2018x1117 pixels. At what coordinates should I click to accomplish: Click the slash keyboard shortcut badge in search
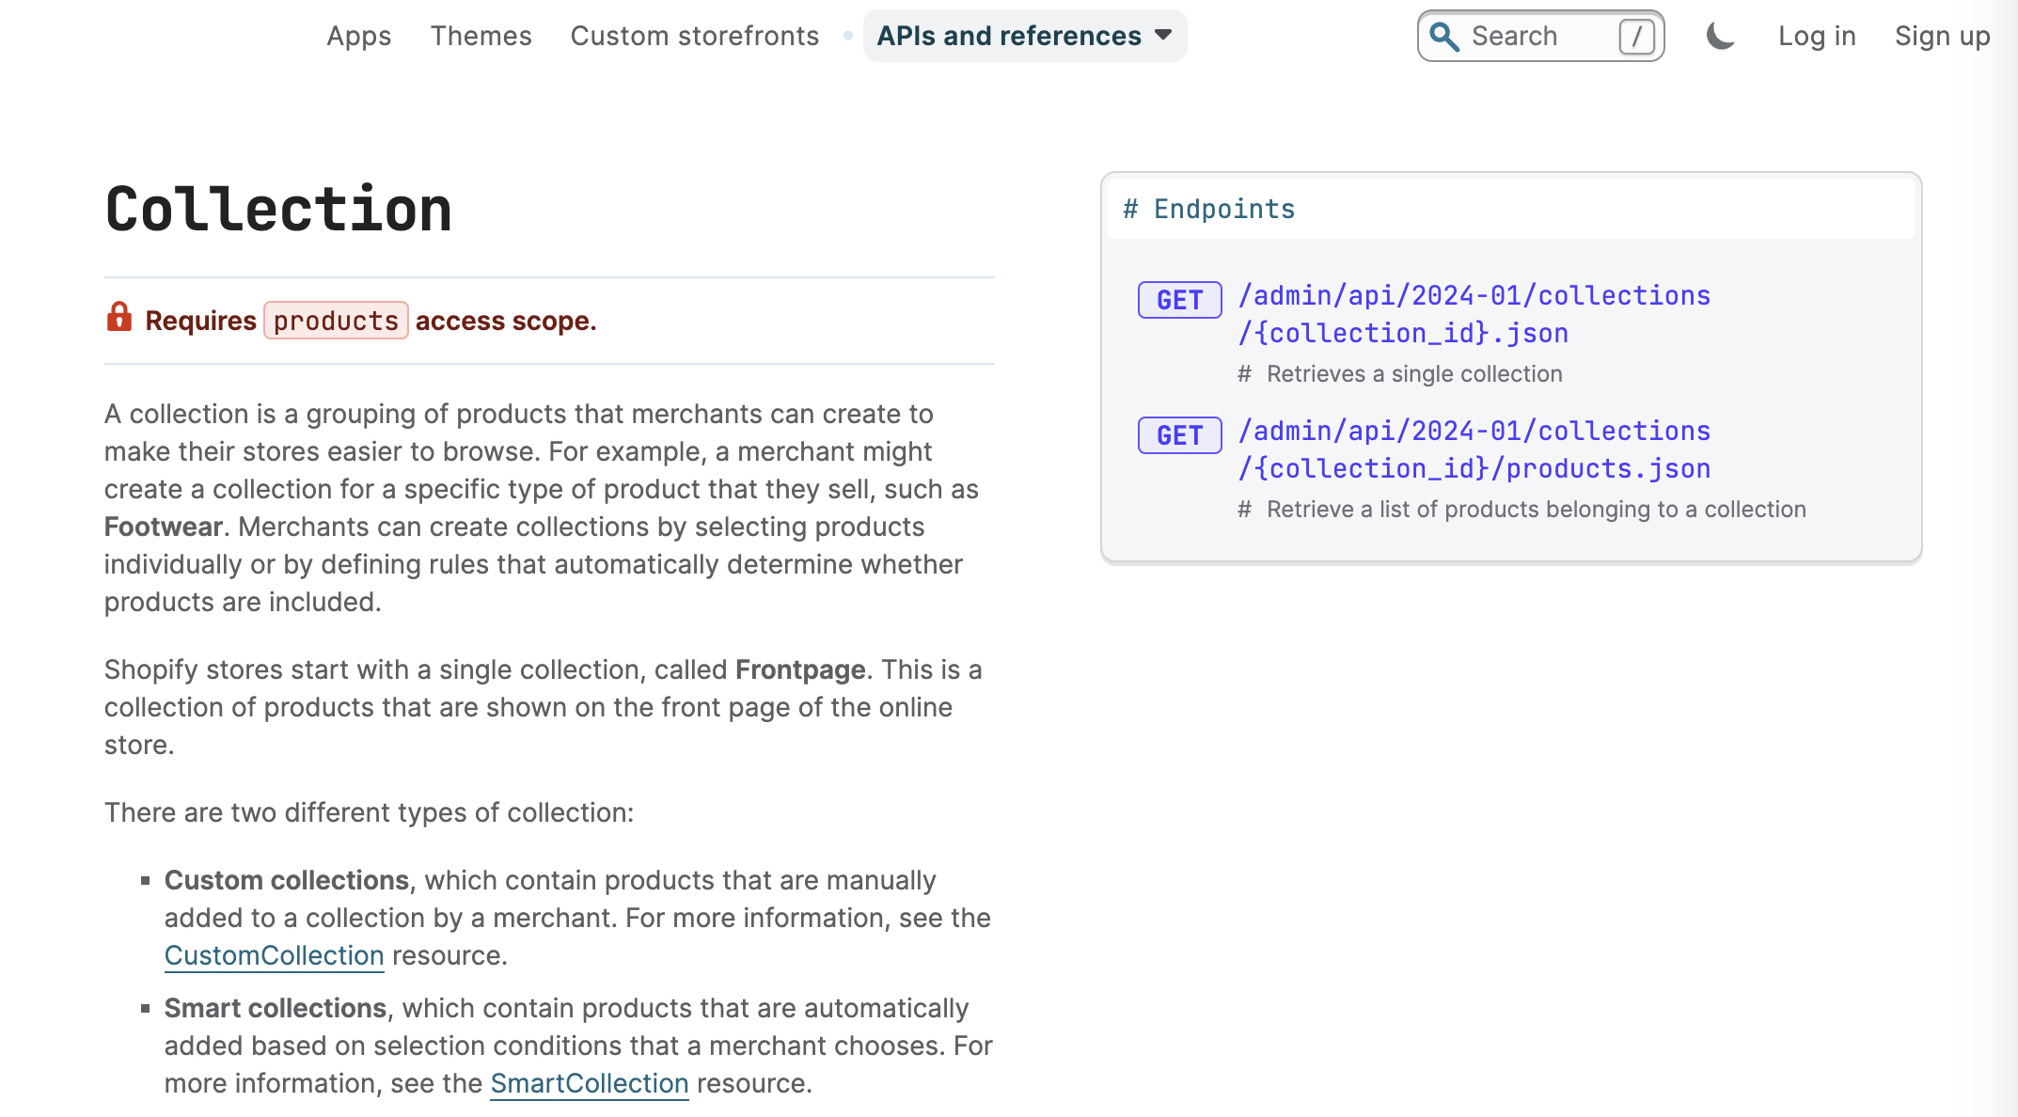[1637, 36]
